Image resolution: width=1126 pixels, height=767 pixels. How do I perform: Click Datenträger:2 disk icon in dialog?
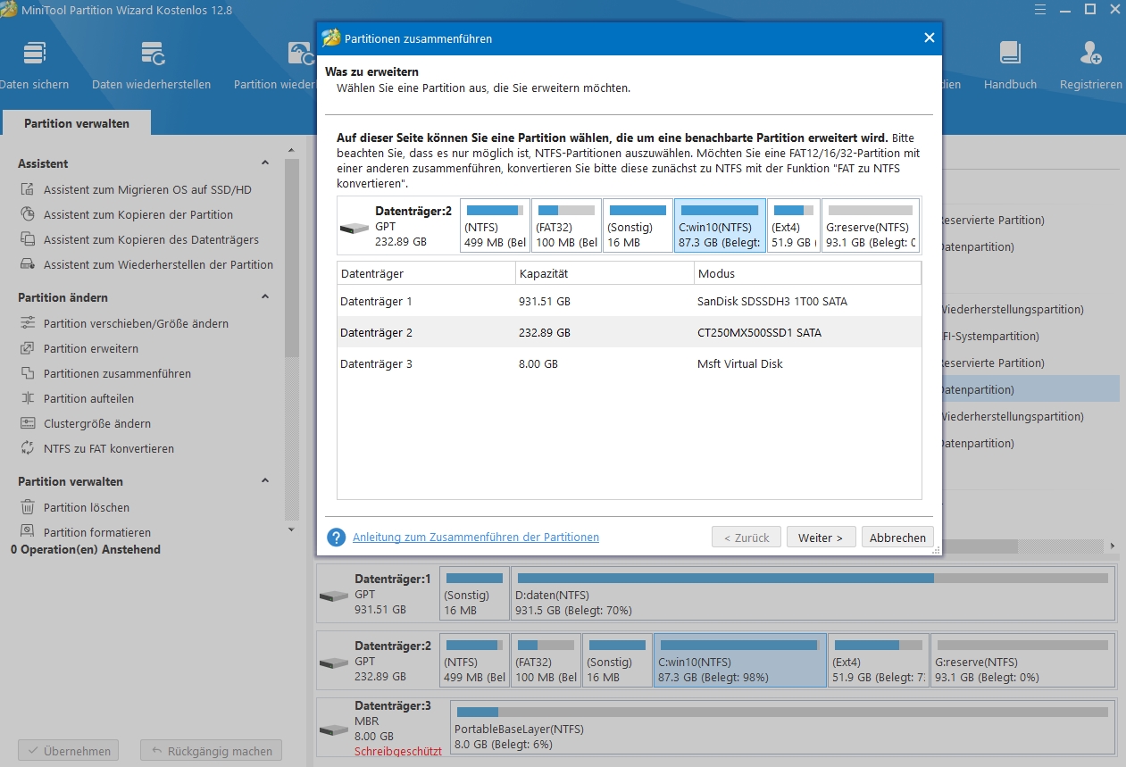coord(354,229)
